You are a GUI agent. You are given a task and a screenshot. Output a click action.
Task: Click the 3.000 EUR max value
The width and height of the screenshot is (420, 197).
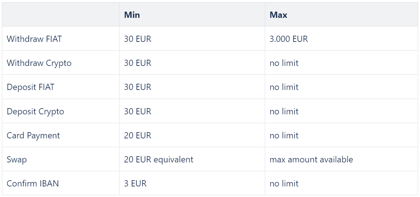[289, 39]
